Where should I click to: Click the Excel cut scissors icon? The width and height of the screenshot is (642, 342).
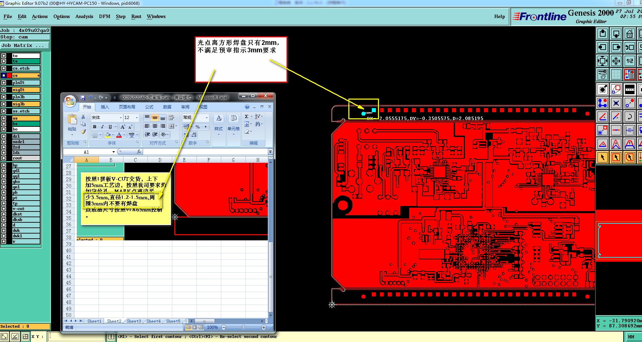[x=83, y=117]
